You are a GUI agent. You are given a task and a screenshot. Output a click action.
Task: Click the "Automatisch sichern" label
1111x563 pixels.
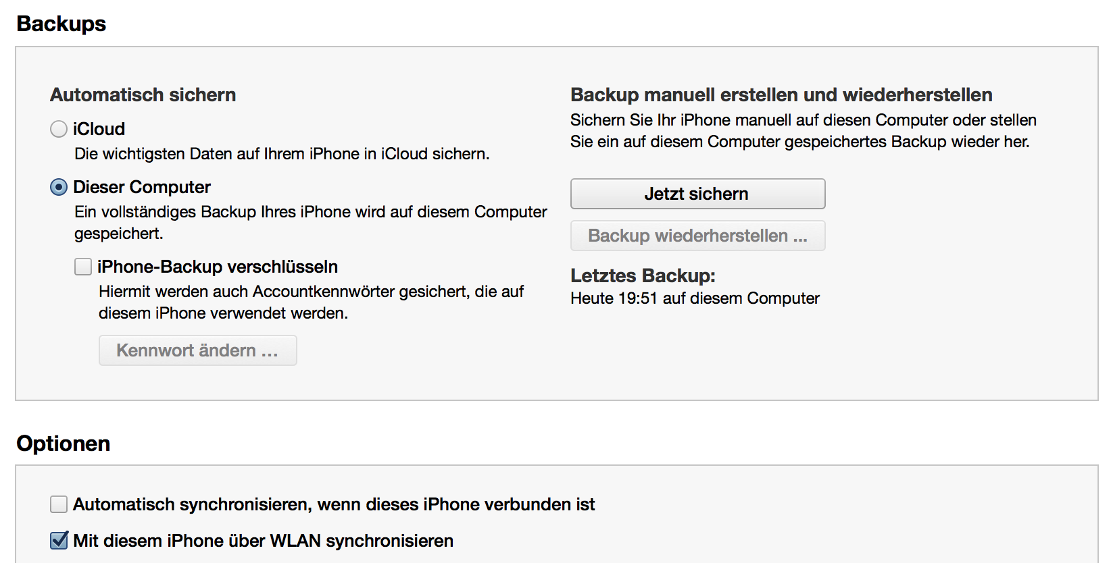coord(143,95)
